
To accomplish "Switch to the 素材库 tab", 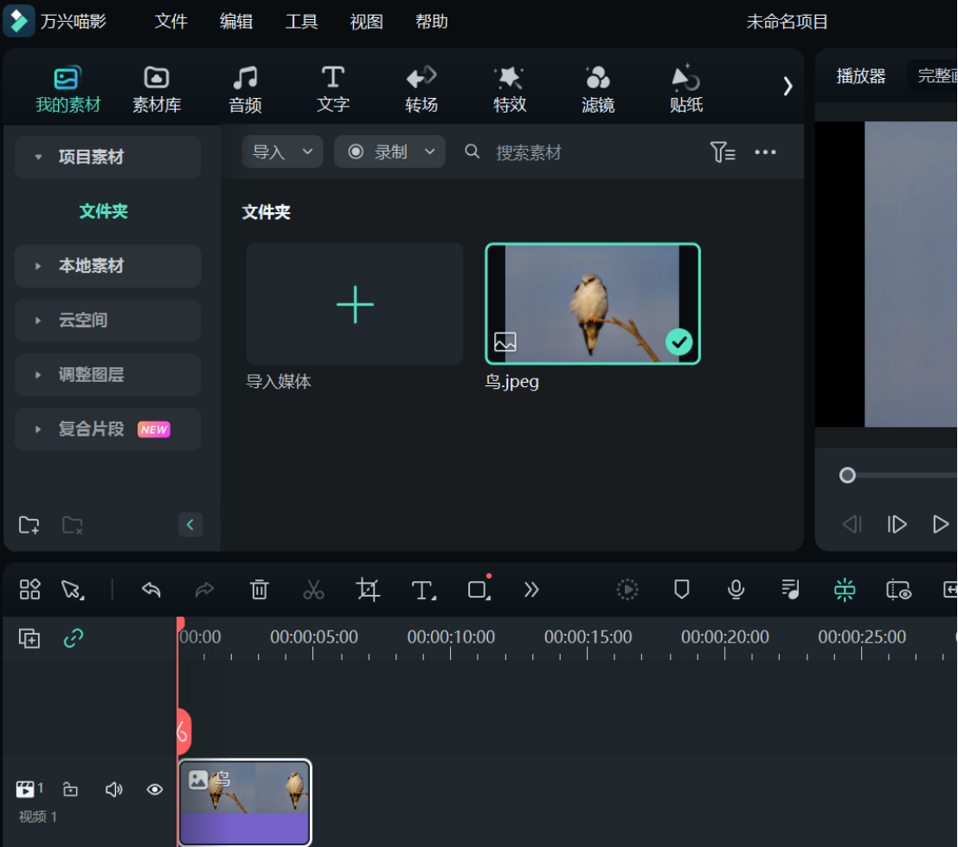I will click(156, 87).
